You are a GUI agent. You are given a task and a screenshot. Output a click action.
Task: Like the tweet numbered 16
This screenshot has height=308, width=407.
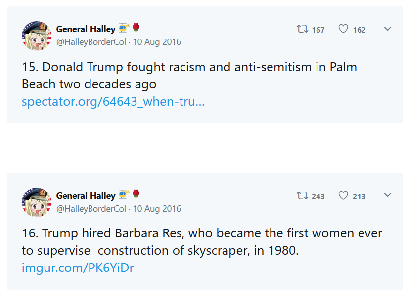(343, 196)
